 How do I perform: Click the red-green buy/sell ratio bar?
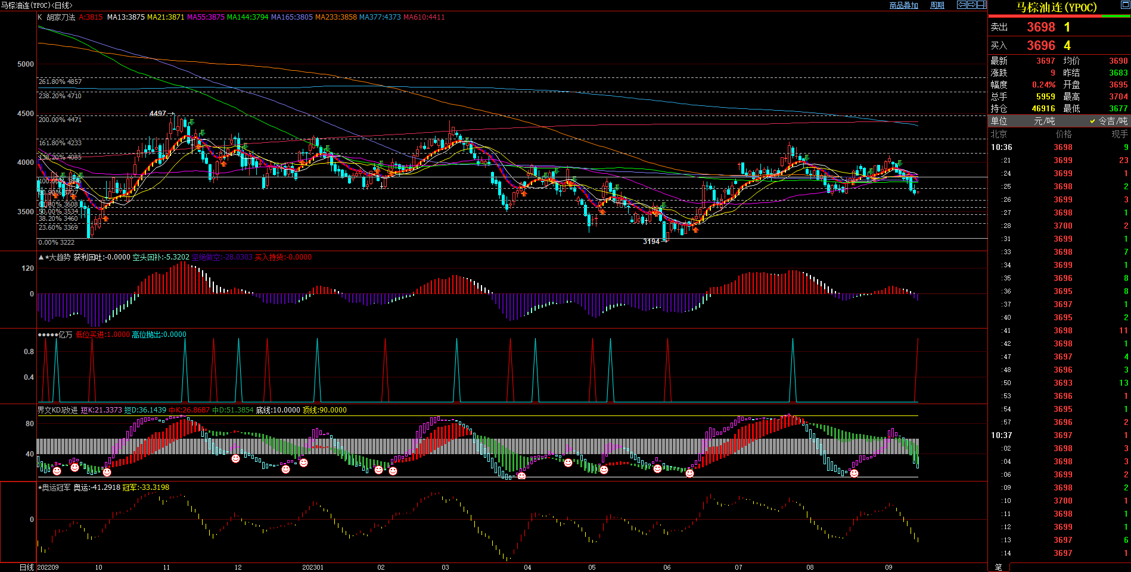pos(1059,16)
